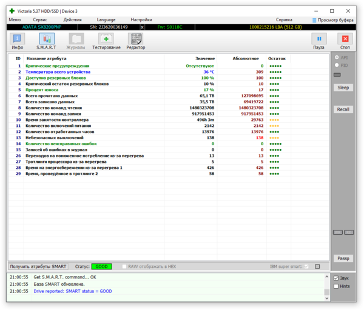Expand the Language menu
This screenshot has height=310, width=364.
tap(106, 19)
